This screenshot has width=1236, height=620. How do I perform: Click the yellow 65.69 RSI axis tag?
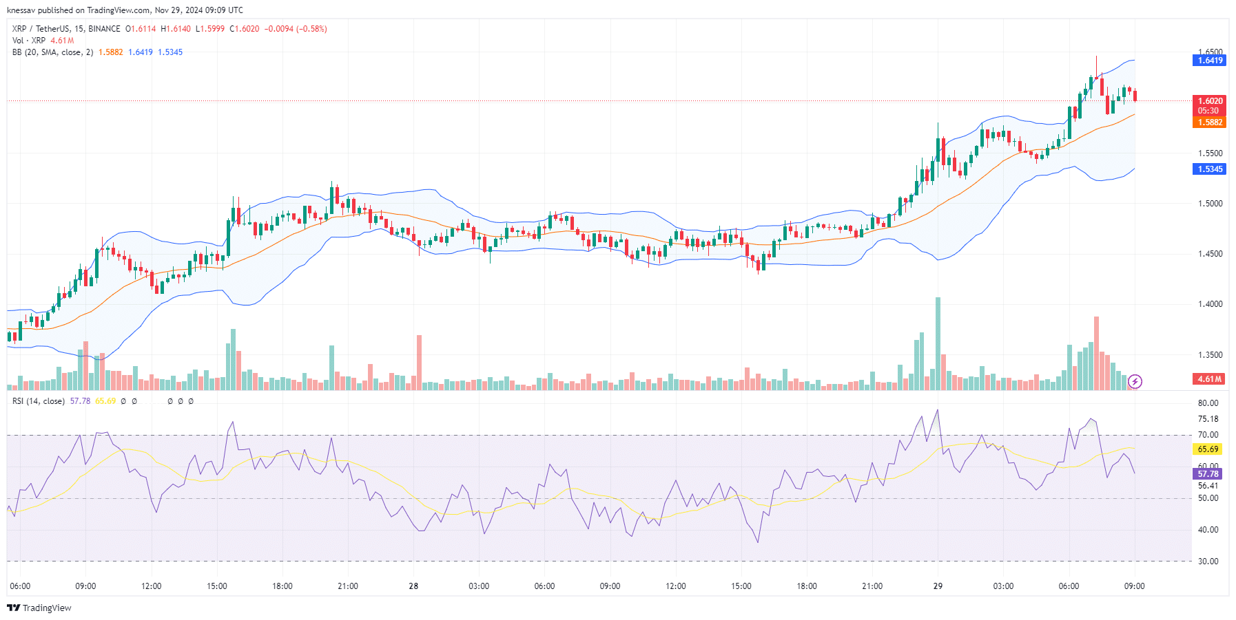pos(1208,449)
